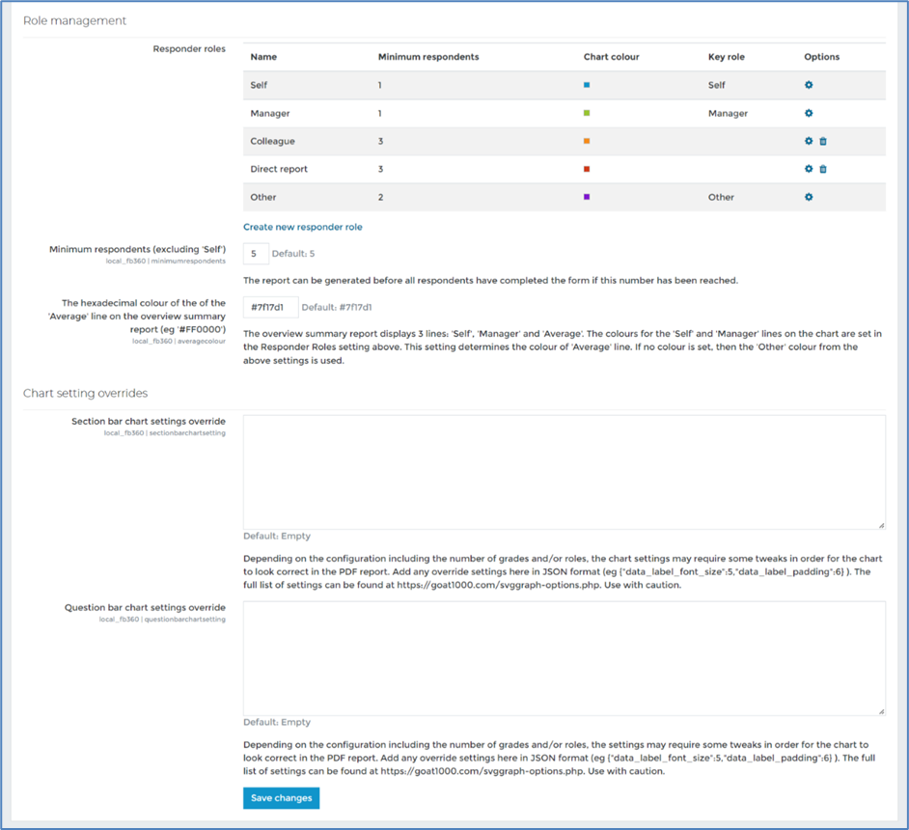Click into Section bar chart settings textarea
Viewport: 909px width, 830px height.
565,472
